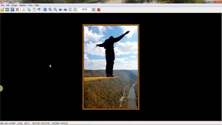The width and height of the screenshot is (222, 125).
Task: Open a file with the folder icon
Action: click(x=2, y=9)
